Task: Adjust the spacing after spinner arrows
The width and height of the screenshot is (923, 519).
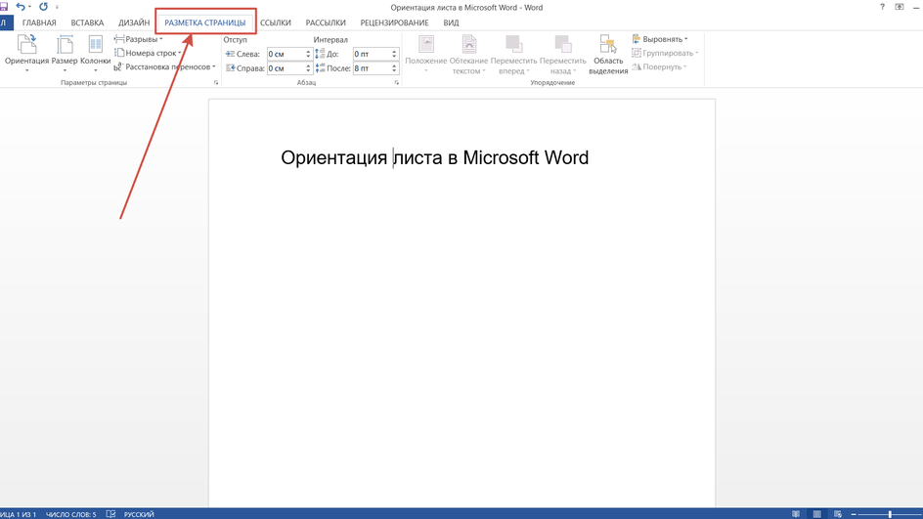Action: [x=394, y=68]
